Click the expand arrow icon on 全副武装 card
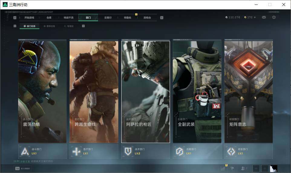 (176, 114)
